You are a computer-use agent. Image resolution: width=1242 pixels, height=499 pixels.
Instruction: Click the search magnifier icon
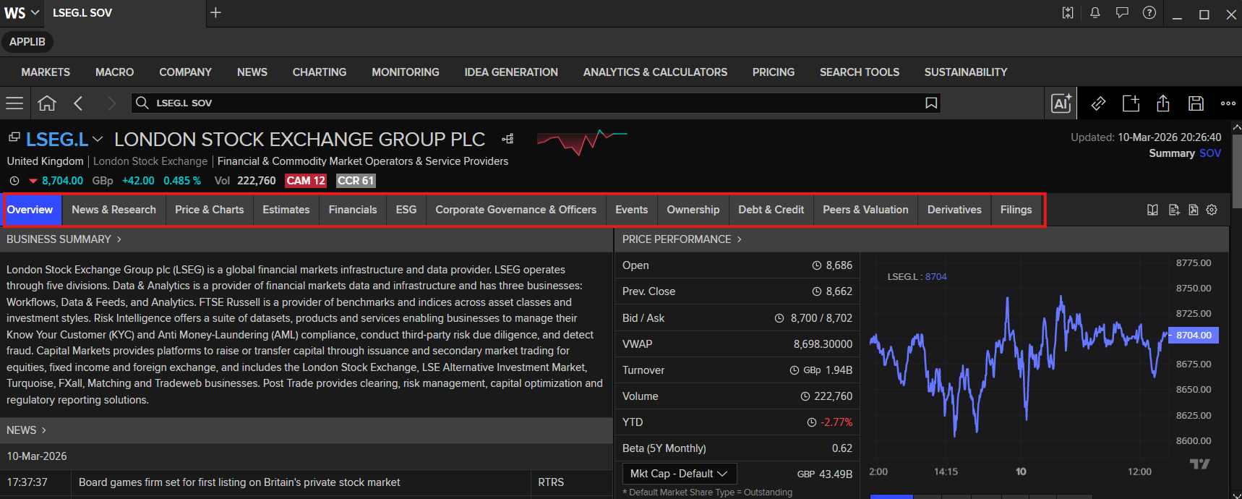coord(142,103)
